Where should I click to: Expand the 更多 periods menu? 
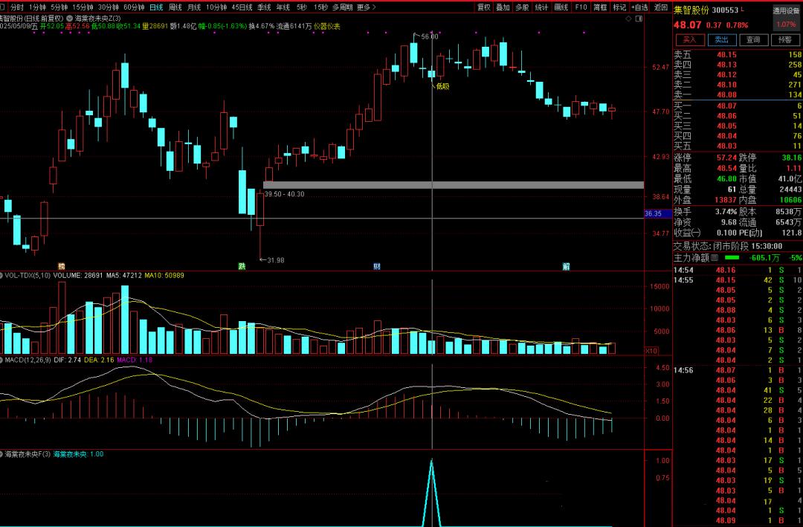pos(364,7)
